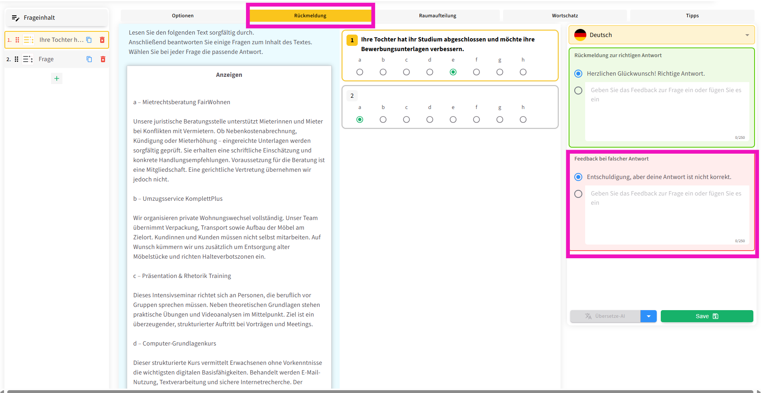Screen dimensions: 761x393
Task: Click the question type icon for question 2
Action: click(28, 59)
